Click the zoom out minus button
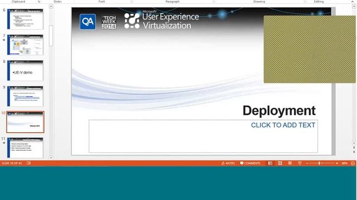This screenshot has height=200, width=357. click(x=307, y=163)
